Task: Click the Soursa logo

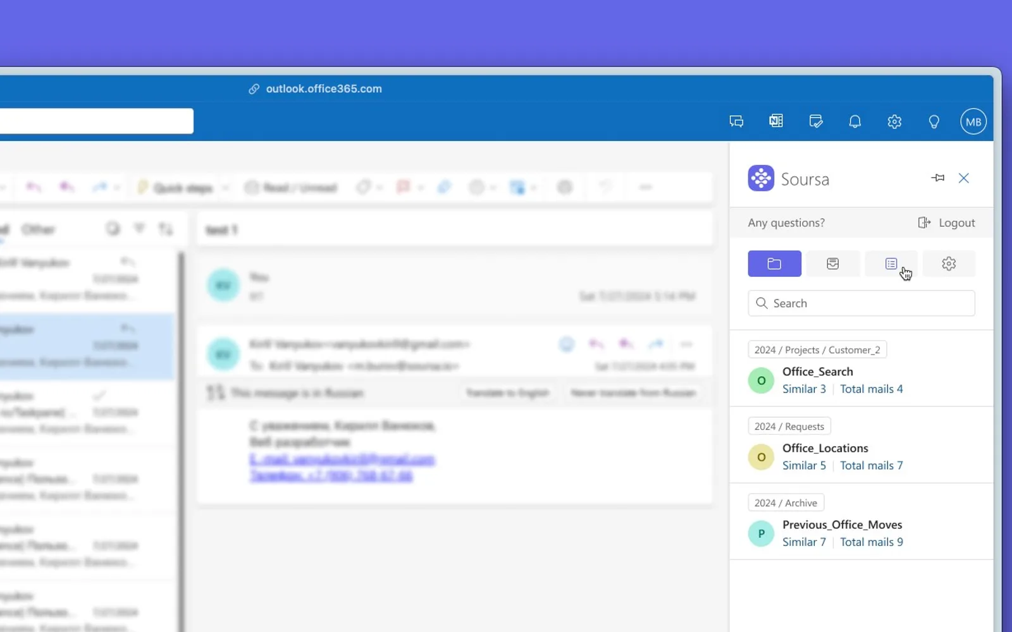Action: [761, 178]
